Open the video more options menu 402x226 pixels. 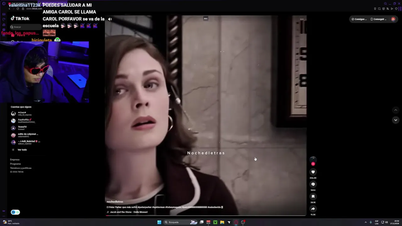302,19
